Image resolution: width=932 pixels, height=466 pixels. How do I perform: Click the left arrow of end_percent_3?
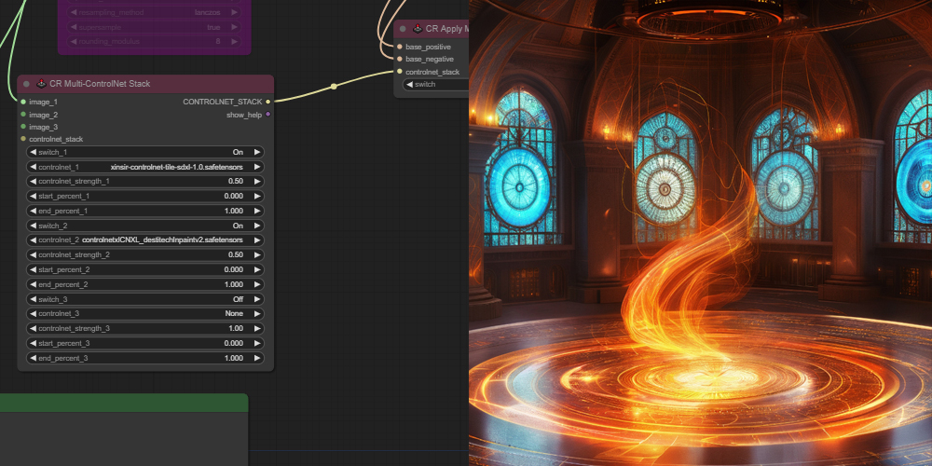click(x=34, y=358)
